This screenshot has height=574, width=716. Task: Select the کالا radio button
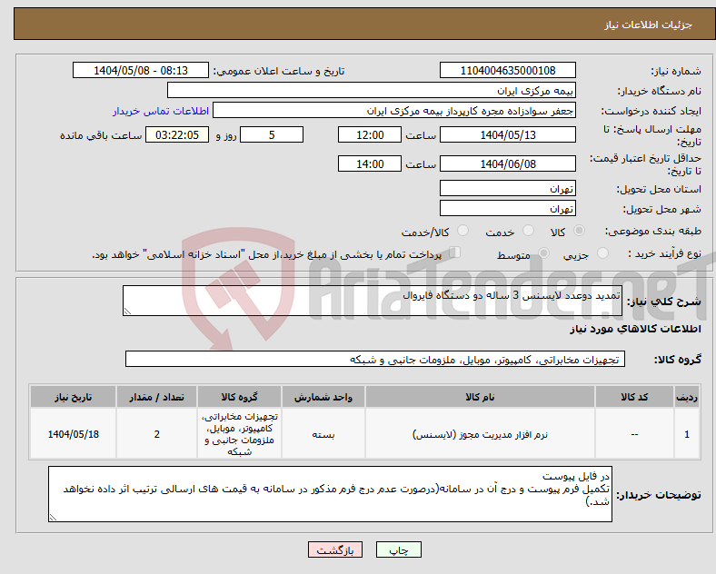point(579,231)
